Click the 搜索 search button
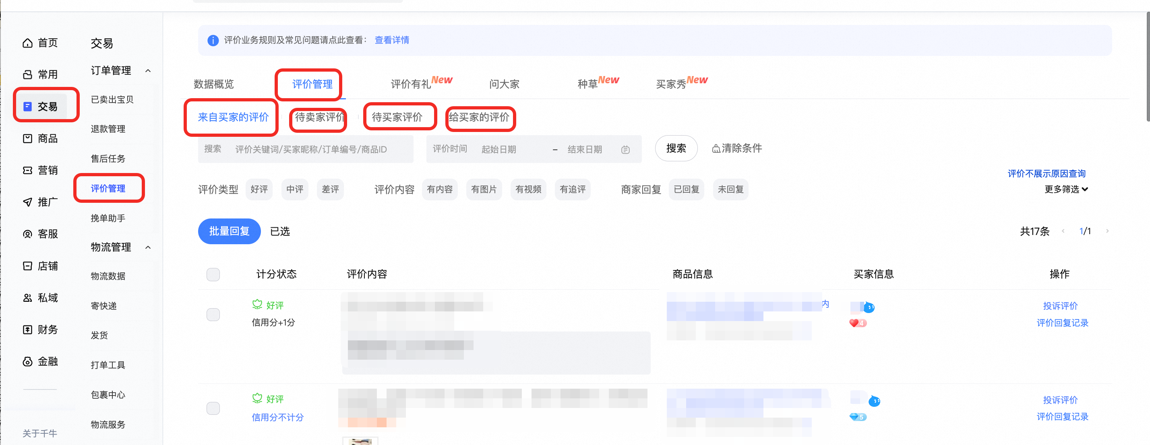 [x=676, y=148]
